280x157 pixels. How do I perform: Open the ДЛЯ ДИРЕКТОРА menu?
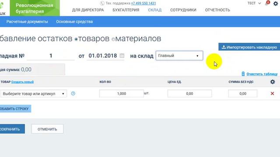pos(88,10)
